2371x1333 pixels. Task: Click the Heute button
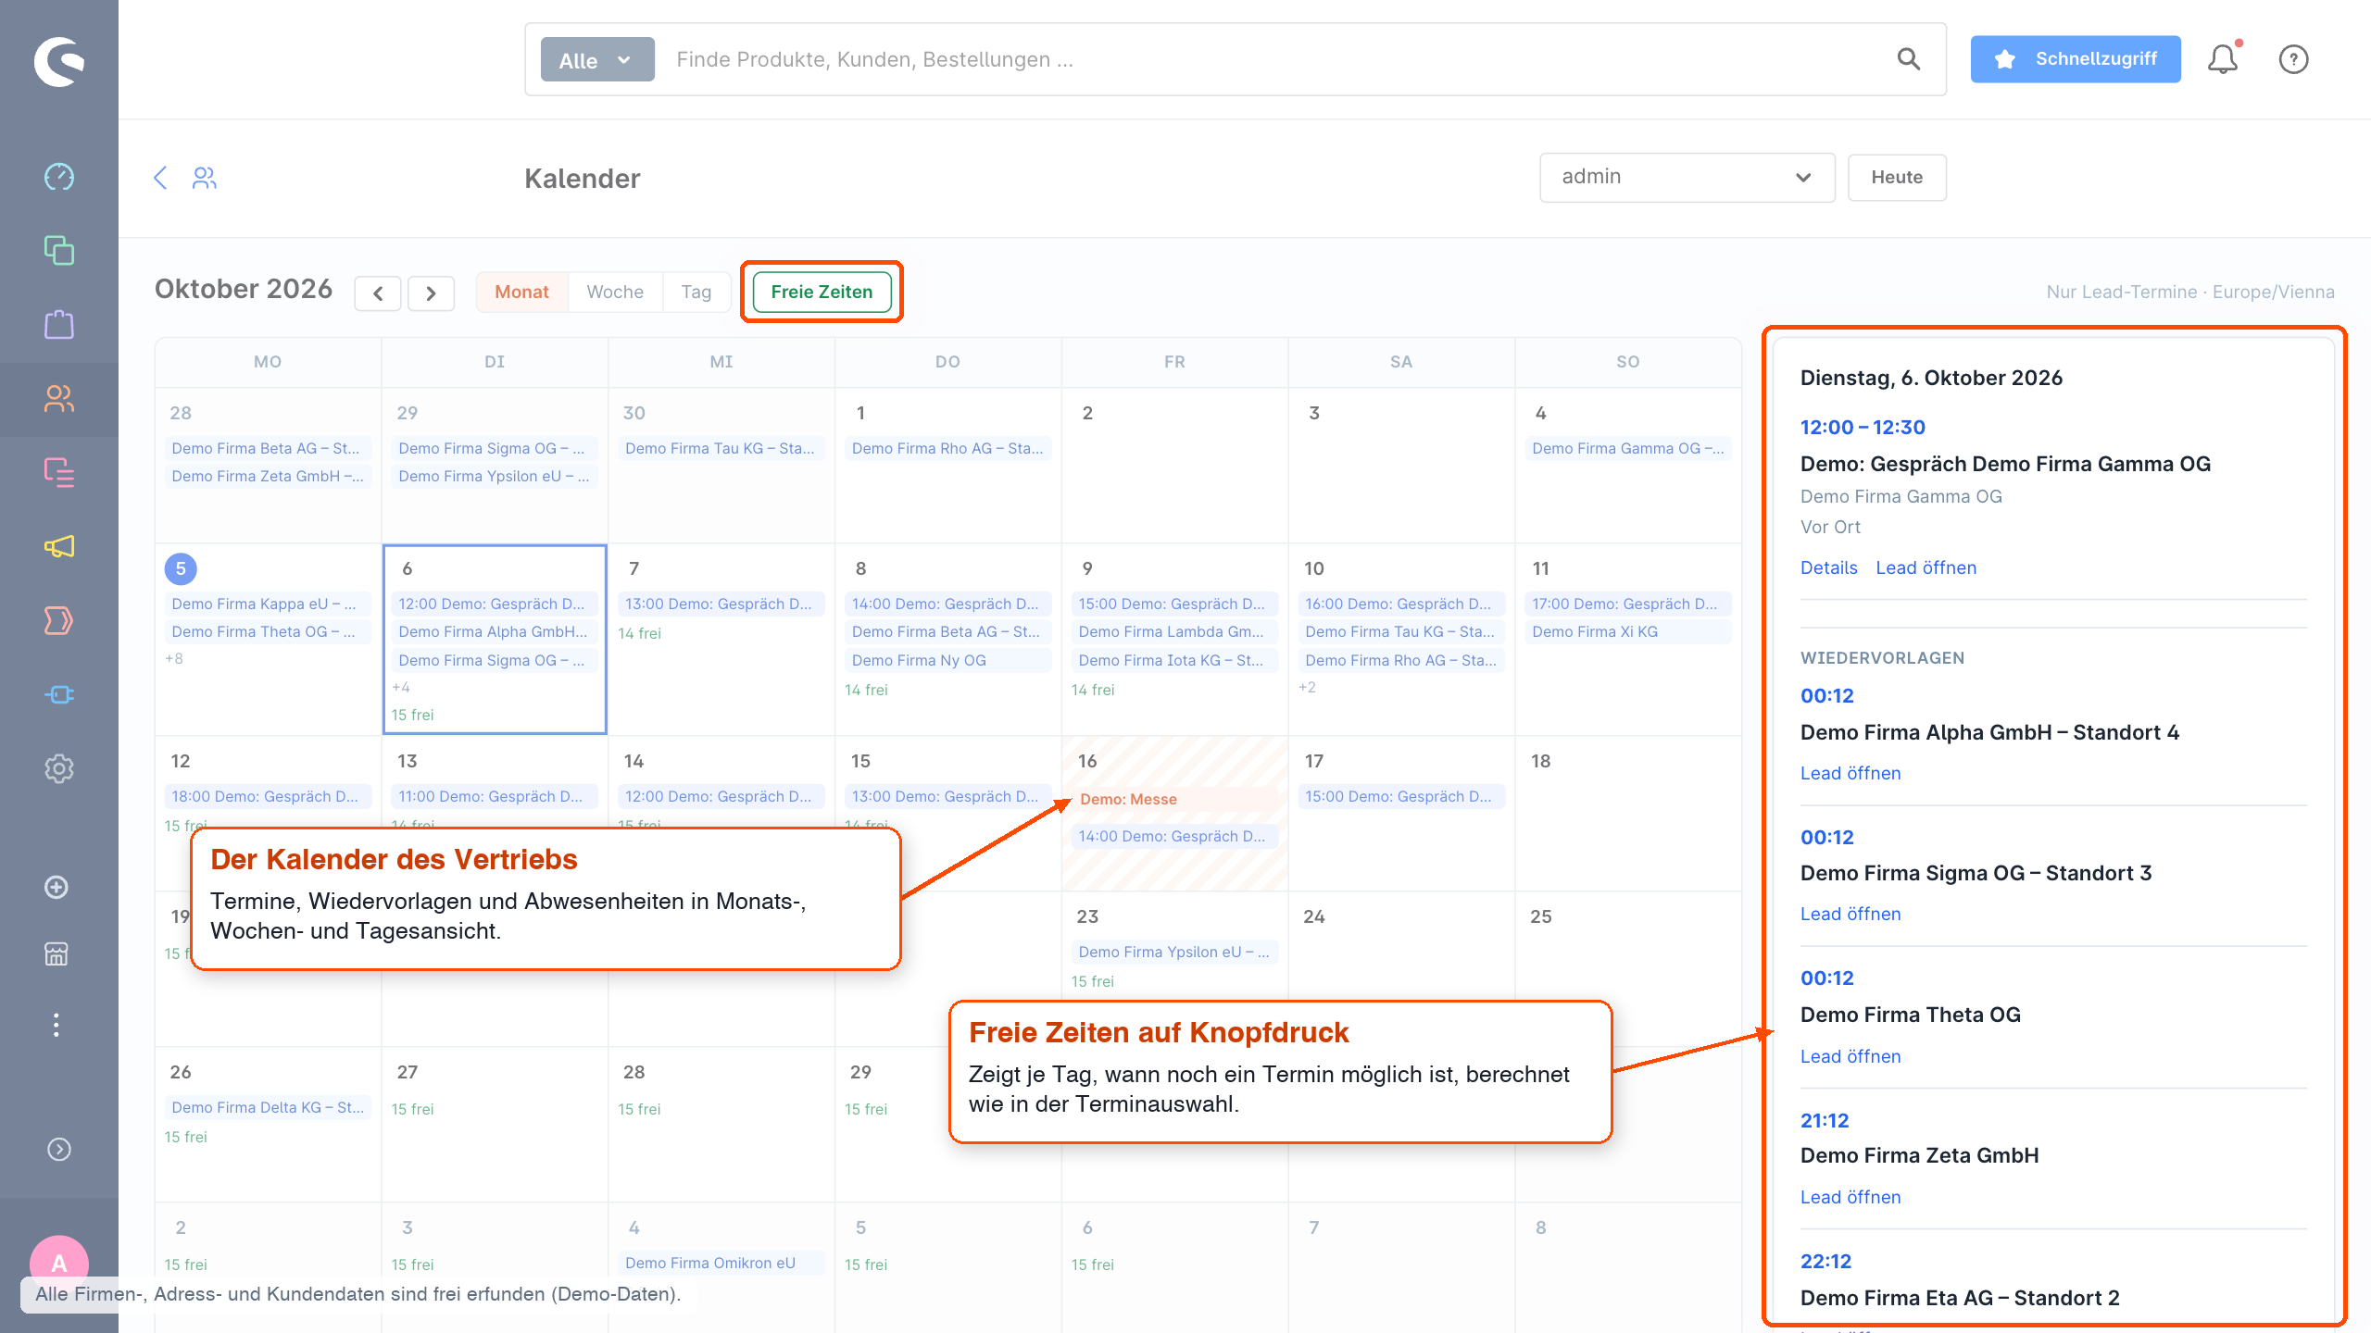coord(1897,177)
